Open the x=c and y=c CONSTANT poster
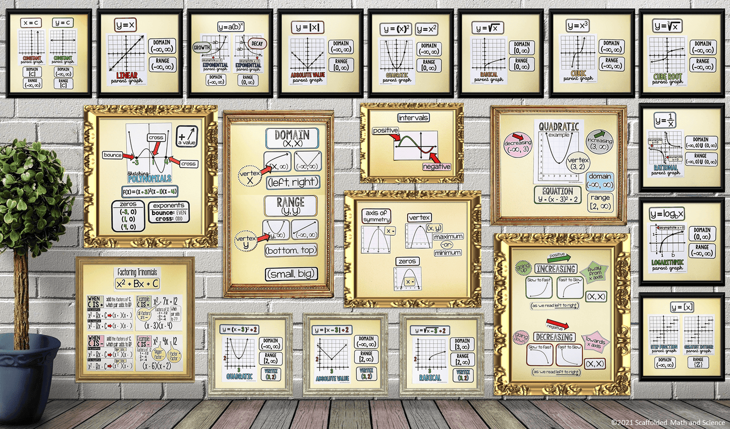This screenshot has height=429, width=730. (48, 53)
